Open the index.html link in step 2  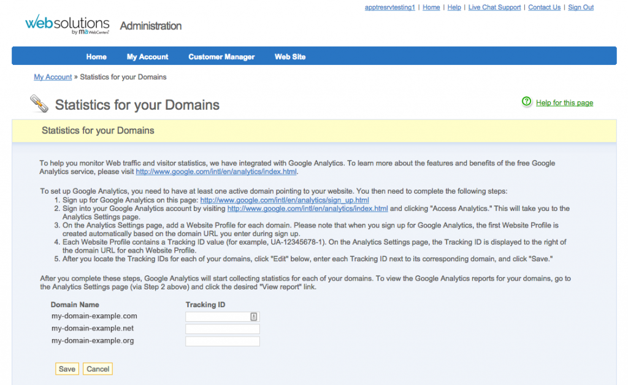pyautogui.click(x=308, y=208)
